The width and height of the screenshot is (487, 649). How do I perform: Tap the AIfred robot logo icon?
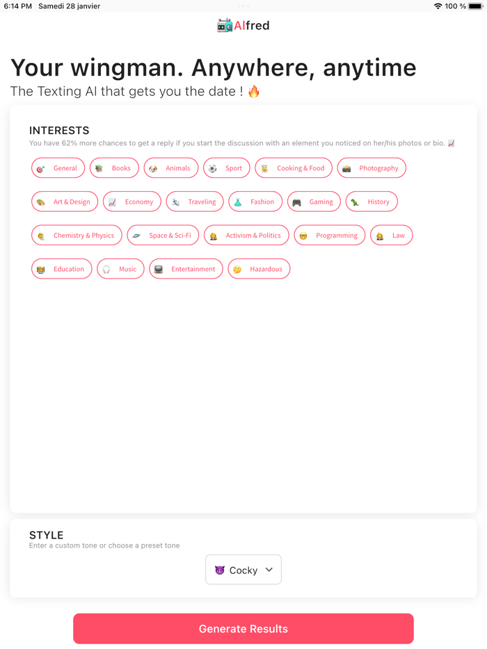tap(224, 26)
